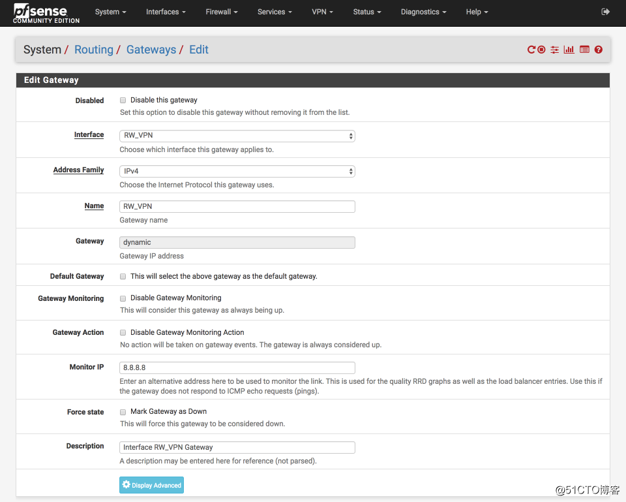Click the pfSense Community Edition logo
This screenshot has width=626, height=502.
46,13
